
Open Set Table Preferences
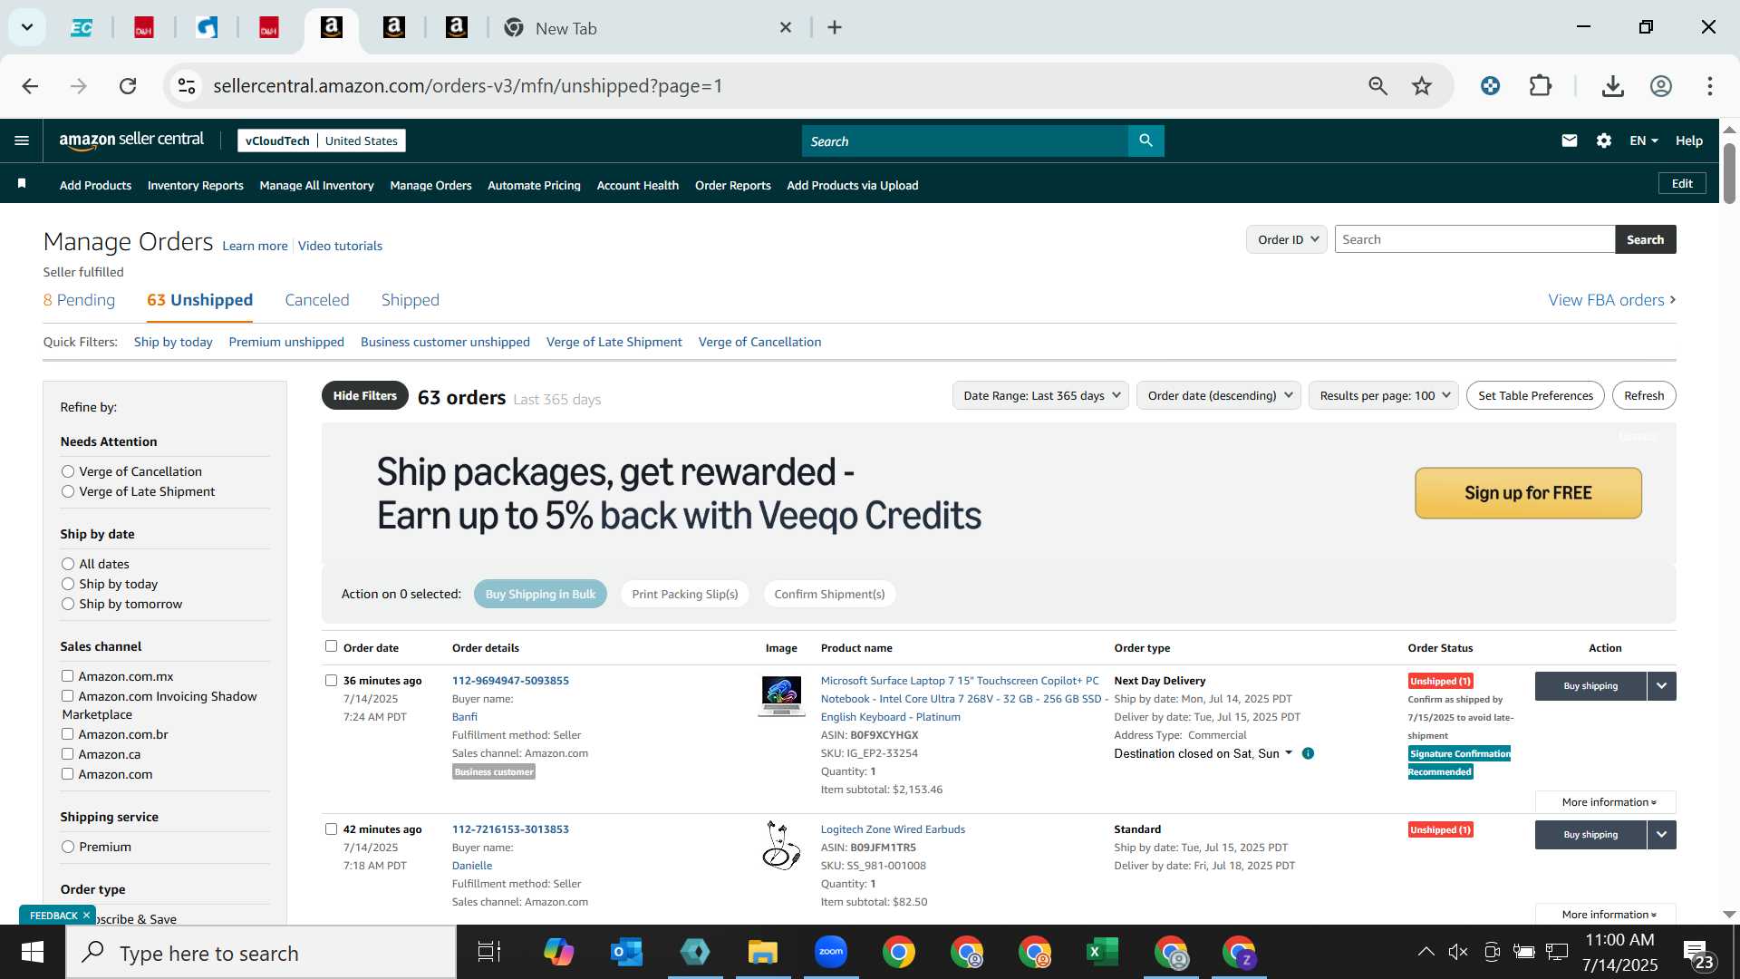tap(1535, 395)
